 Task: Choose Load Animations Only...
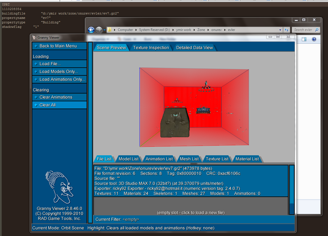click(59, 79)
